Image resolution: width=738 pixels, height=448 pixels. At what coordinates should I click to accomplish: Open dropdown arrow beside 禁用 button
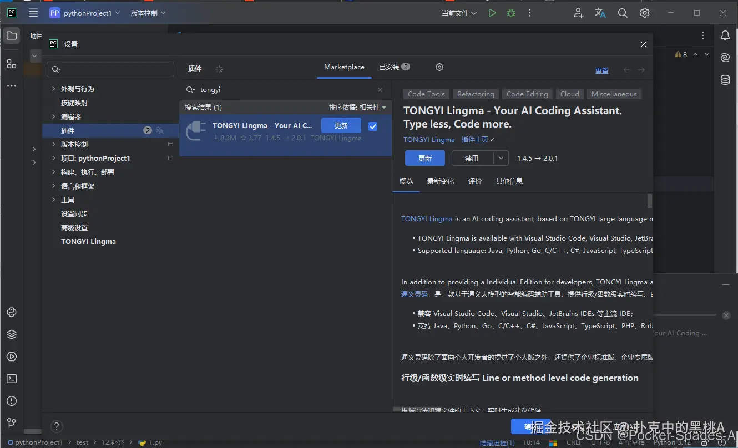(501, 158)
